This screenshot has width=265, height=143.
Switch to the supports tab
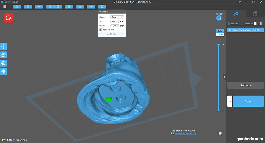(x=255, y=14)
